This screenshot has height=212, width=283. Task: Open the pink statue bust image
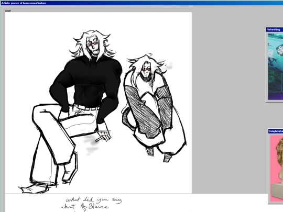coord(277,168)
